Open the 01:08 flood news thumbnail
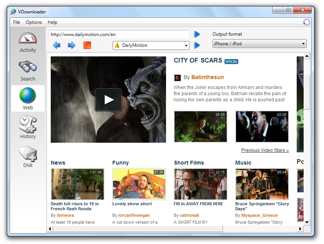The image size is (324, 244). 78,184
